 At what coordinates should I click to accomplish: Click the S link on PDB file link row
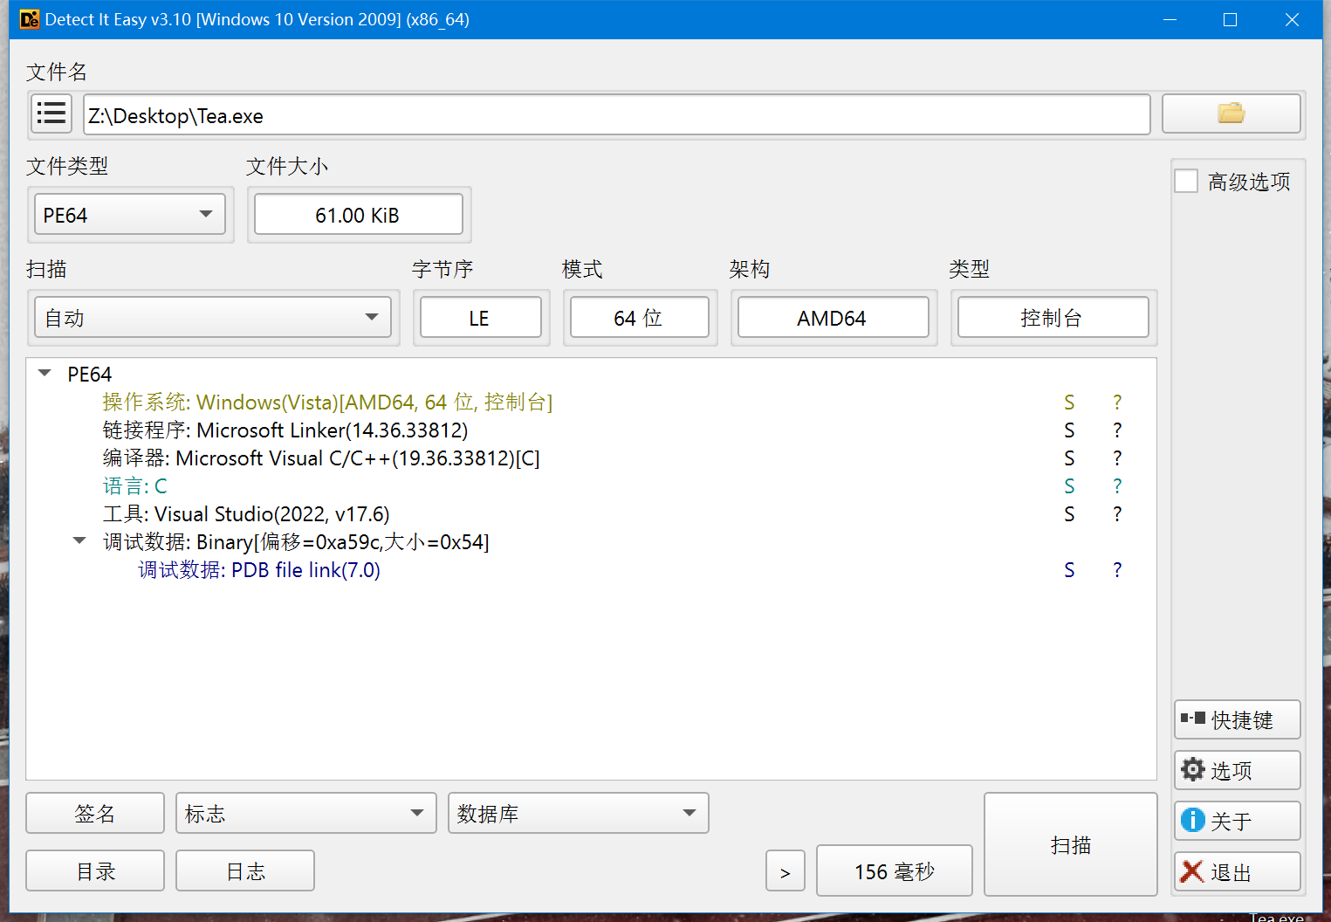(x=1069, y=569)
